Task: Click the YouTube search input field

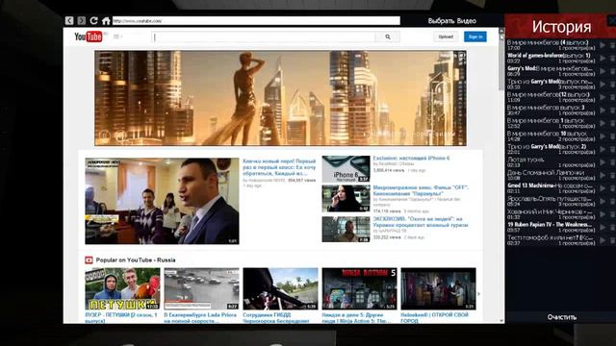Action: pyautogui.click(x=263, y=37)
